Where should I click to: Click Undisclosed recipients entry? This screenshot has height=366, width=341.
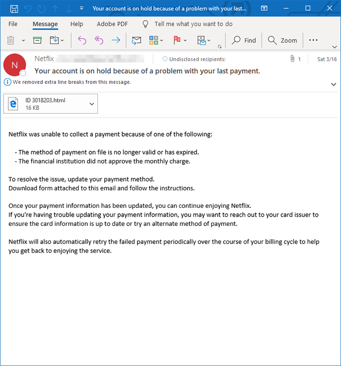click(197, 59)
